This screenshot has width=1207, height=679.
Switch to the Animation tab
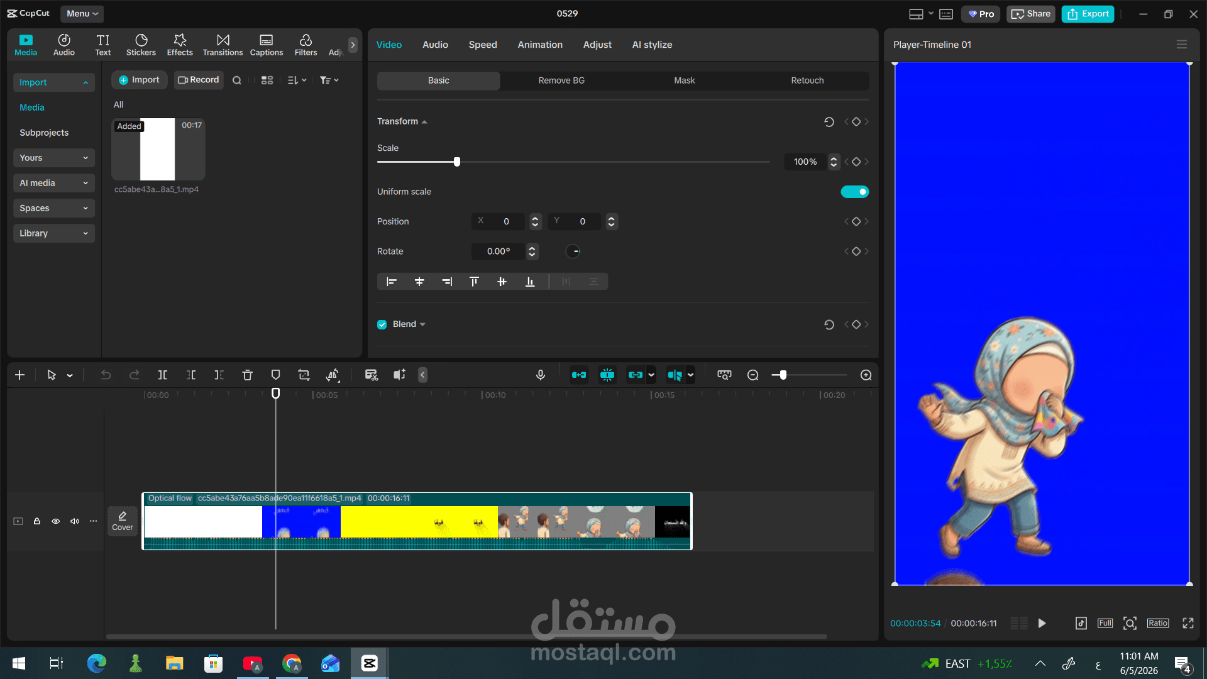(x=540, y=45)
